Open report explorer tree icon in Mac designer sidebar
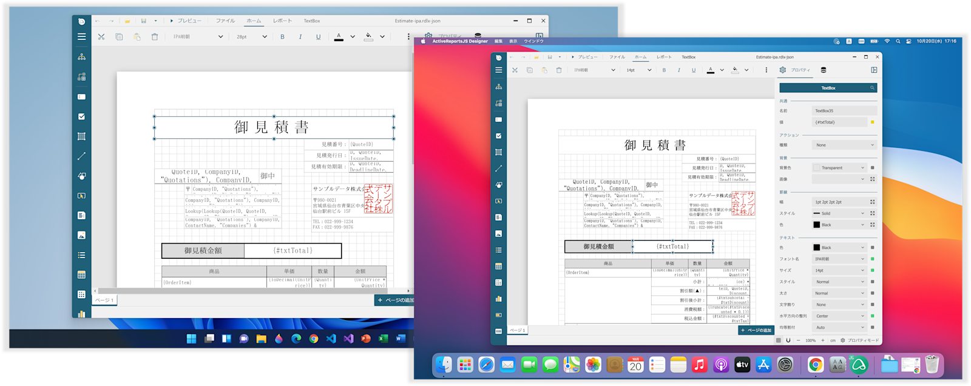Viewport: 971px width, 386px height. tap(499, 87)
